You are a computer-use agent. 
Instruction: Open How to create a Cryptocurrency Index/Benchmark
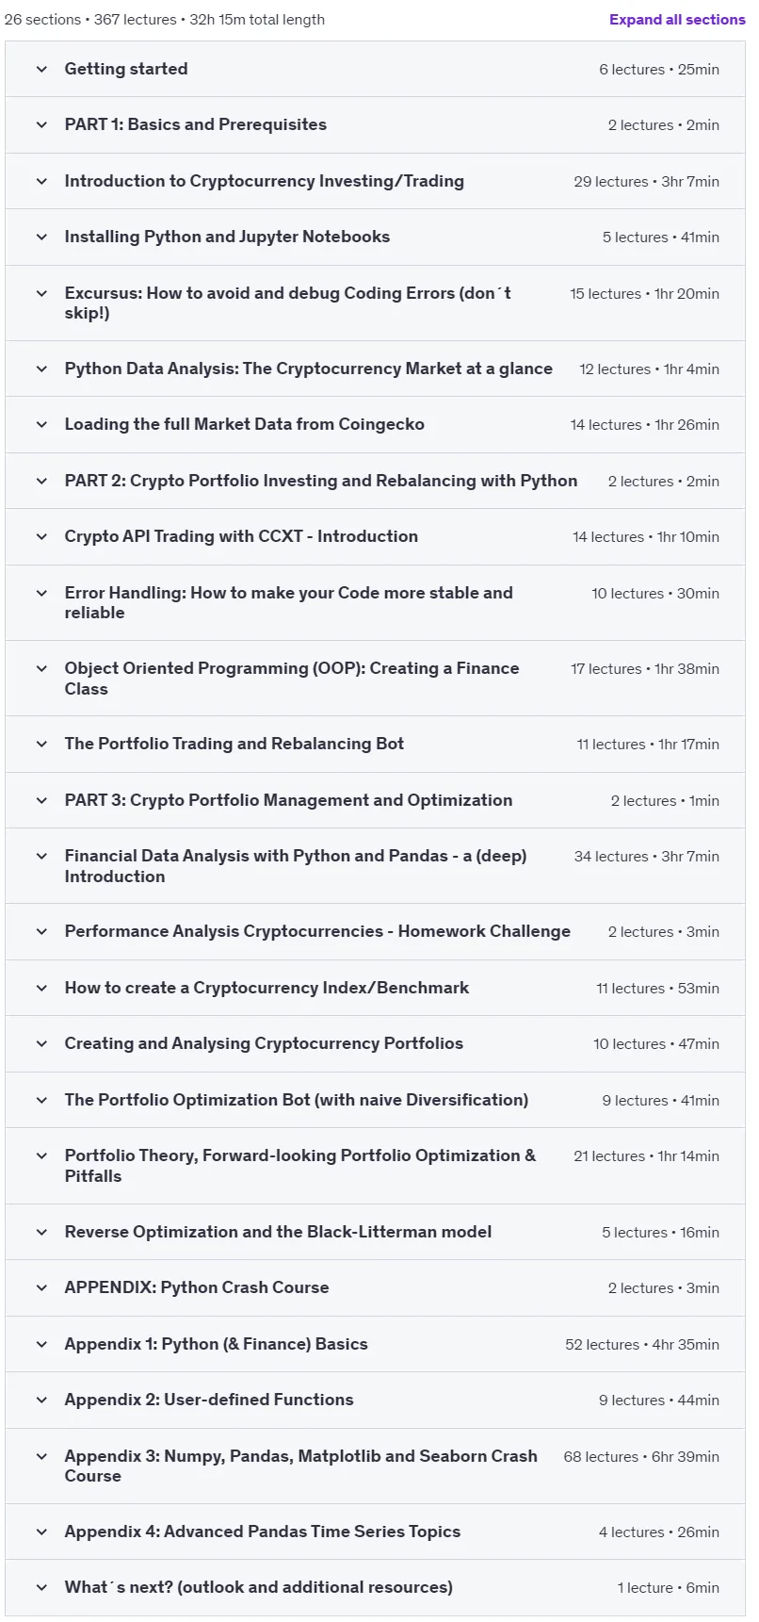coord(266,988)
